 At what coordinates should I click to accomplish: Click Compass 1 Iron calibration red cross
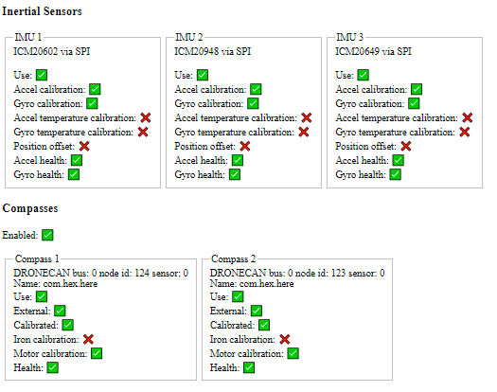coord(88,339)
